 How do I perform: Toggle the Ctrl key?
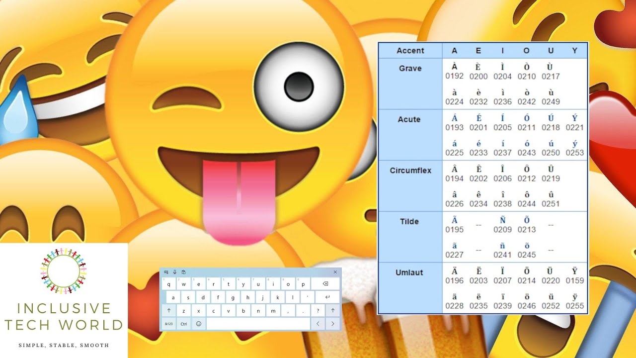click(x=184, y=324)
